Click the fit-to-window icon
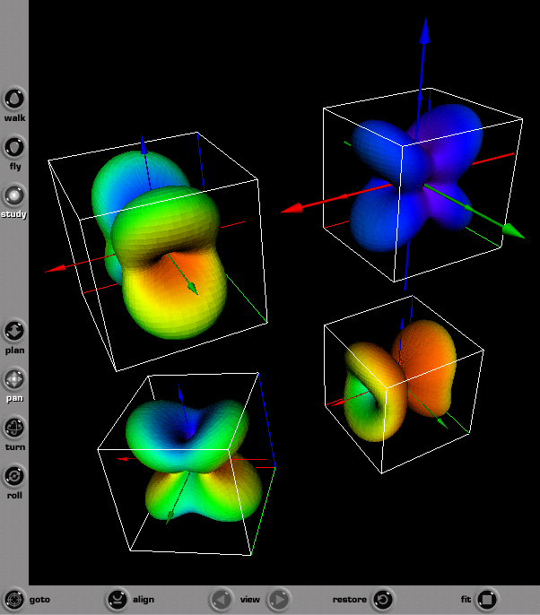Viewport: 540px width, 615px height. [x=487, y=599]
